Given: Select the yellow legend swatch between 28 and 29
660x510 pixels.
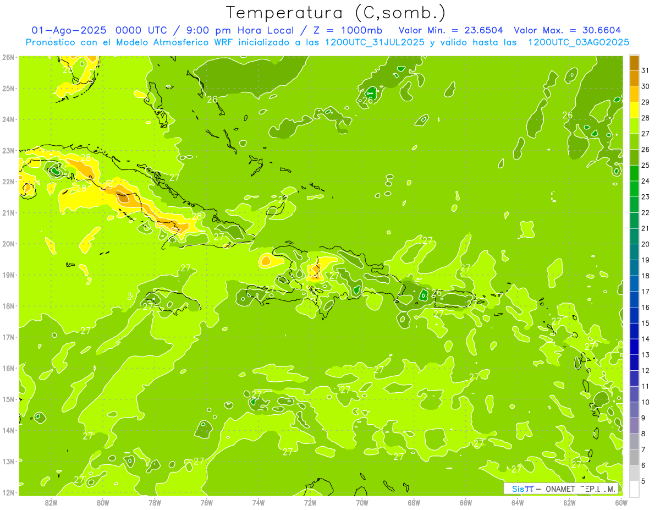Looking at the screenshot, I should (634, 110).
